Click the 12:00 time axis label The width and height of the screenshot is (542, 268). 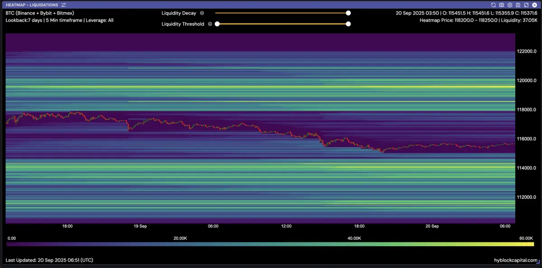286,226
